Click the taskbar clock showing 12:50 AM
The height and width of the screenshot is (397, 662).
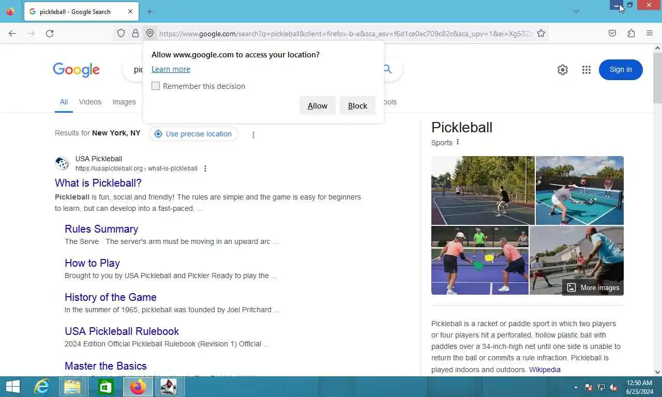pyautogui.click(x=639, y=387)
